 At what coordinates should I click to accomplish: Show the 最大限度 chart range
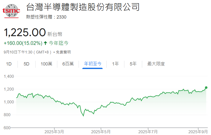156,64
